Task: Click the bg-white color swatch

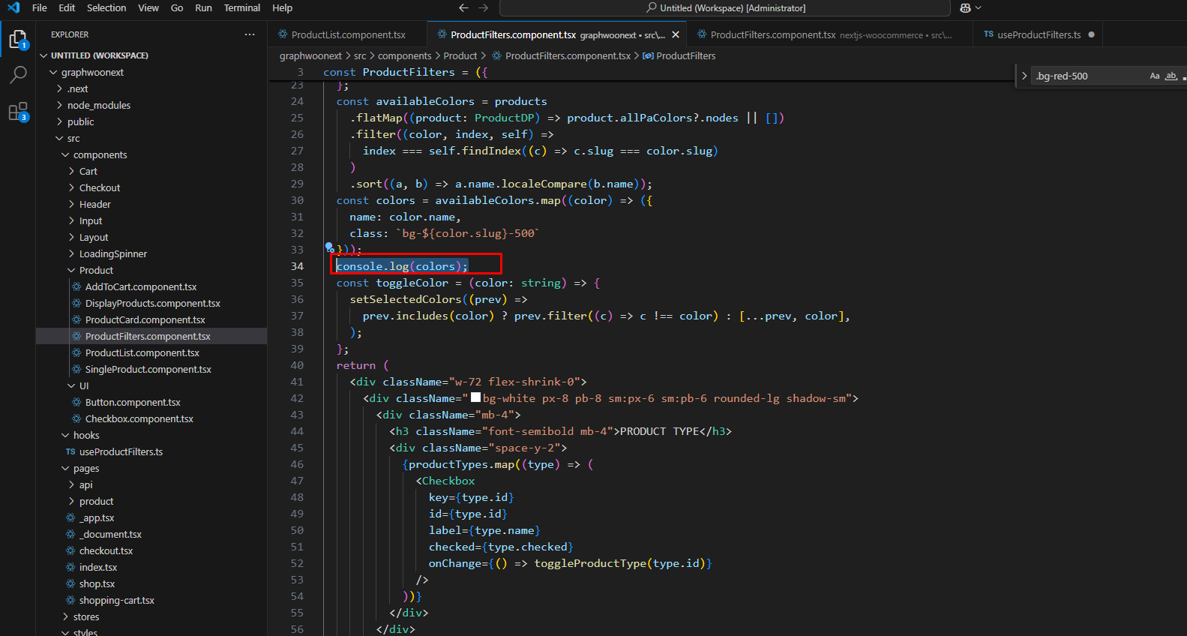Action: pos(475,398)
